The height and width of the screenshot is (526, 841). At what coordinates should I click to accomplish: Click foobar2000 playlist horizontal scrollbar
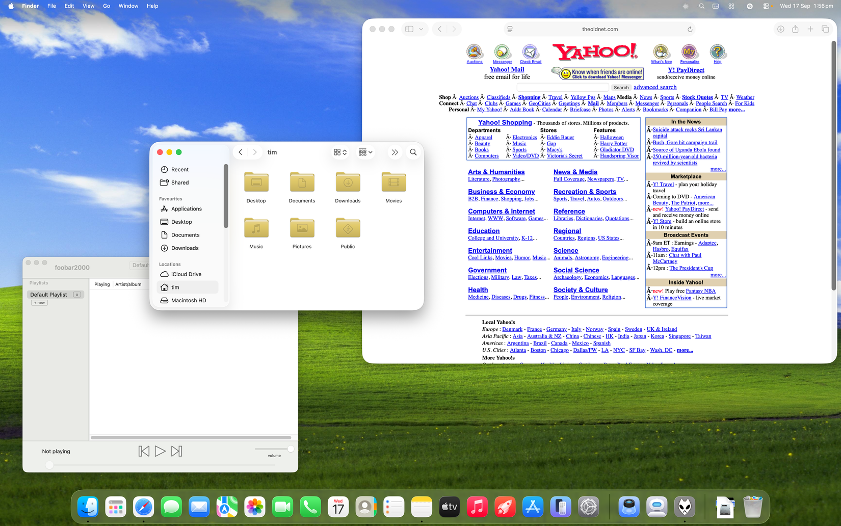(191, 437)
